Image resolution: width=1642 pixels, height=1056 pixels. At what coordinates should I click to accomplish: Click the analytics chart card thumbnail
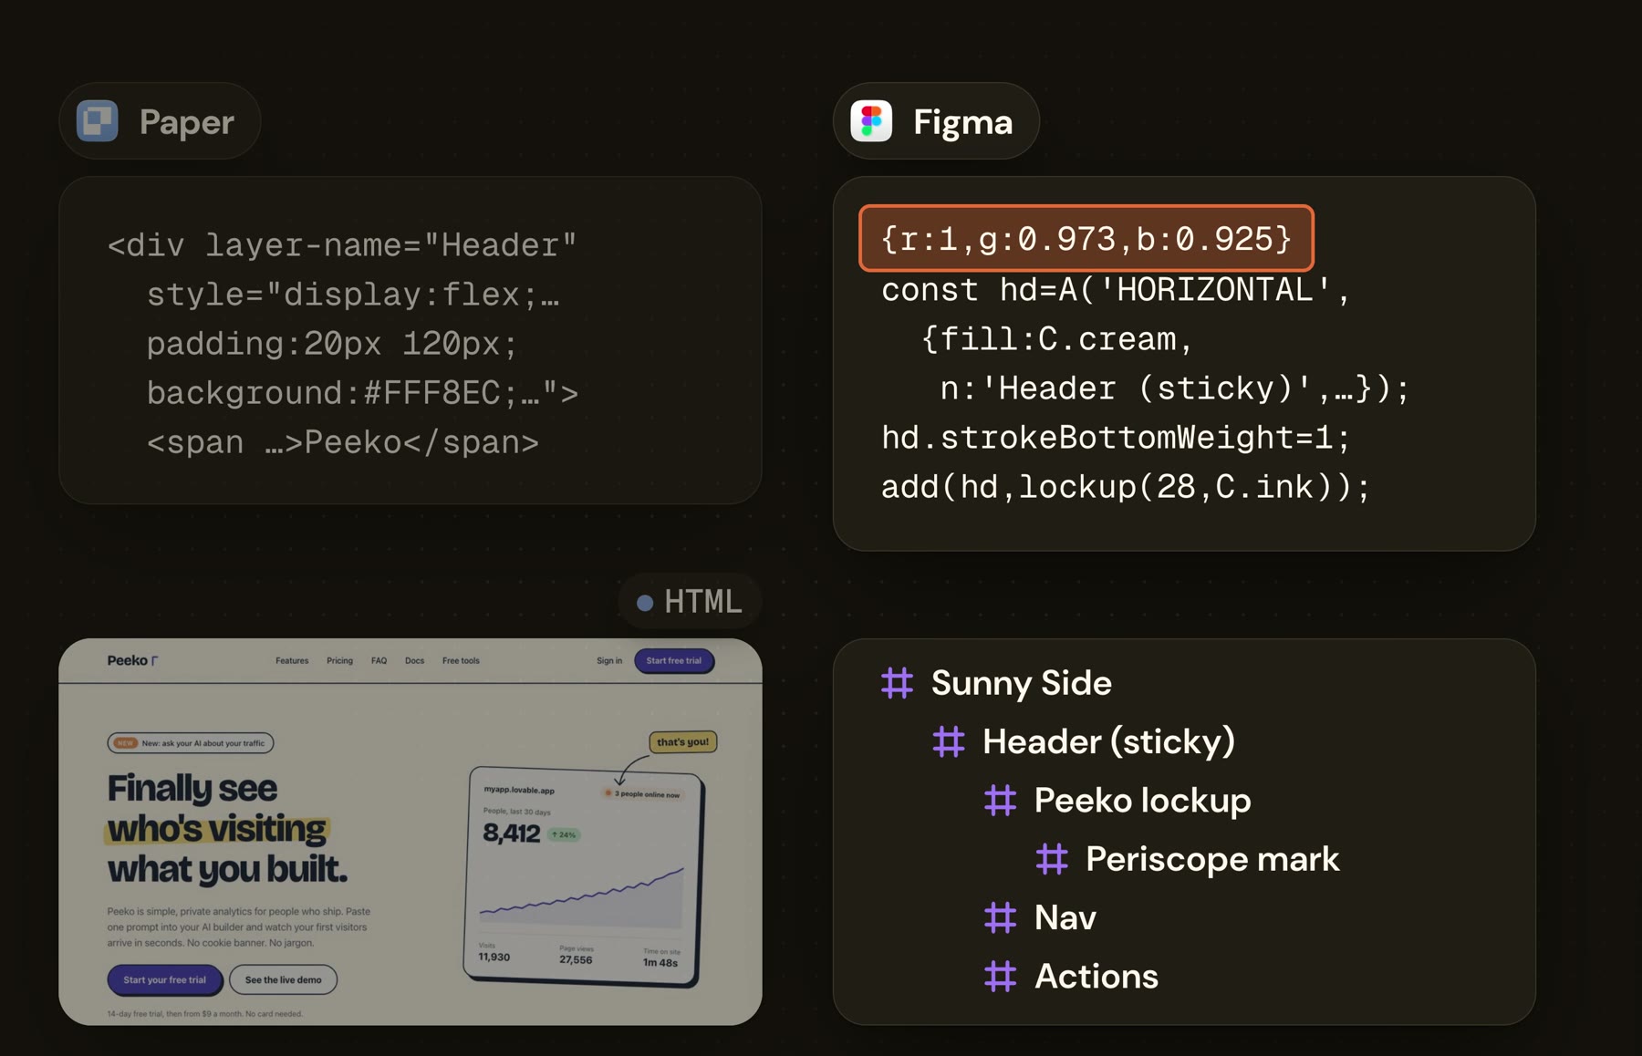coord(584,877)
